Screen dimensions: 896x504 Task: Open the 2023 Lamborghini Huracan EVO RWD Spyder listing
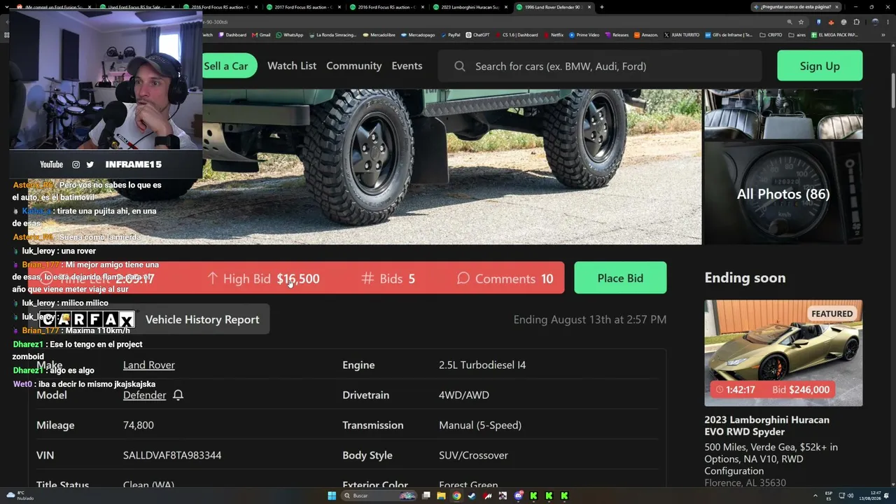click(x=766, y=426)
